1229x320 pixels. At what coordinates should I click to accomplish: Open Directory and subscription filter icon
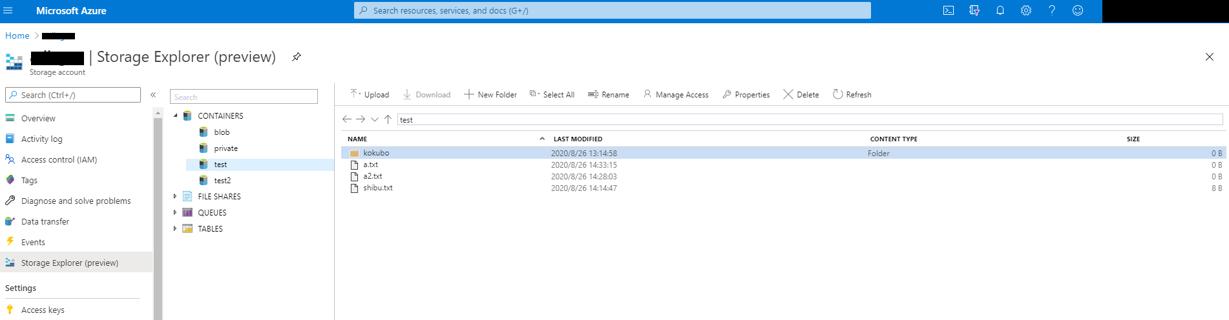pos(974,10)
